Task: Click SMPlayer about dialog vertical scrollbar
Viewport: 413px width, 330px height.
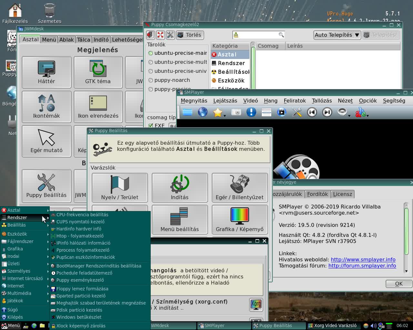Action: pos(407,238)
